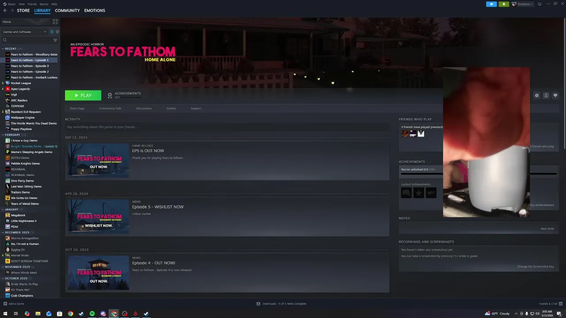
Task: Click the activity say something field
Action: coord(227,127)
